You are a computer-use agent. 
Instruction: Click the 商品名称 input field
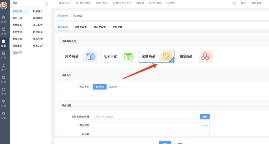147,125
